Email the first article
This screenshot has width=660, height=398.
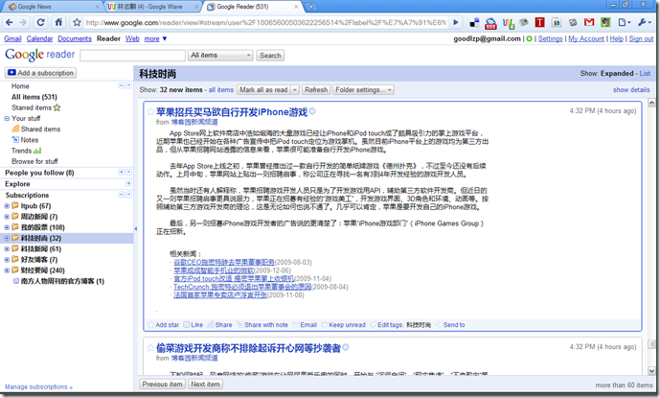click(x=306, y=325)
